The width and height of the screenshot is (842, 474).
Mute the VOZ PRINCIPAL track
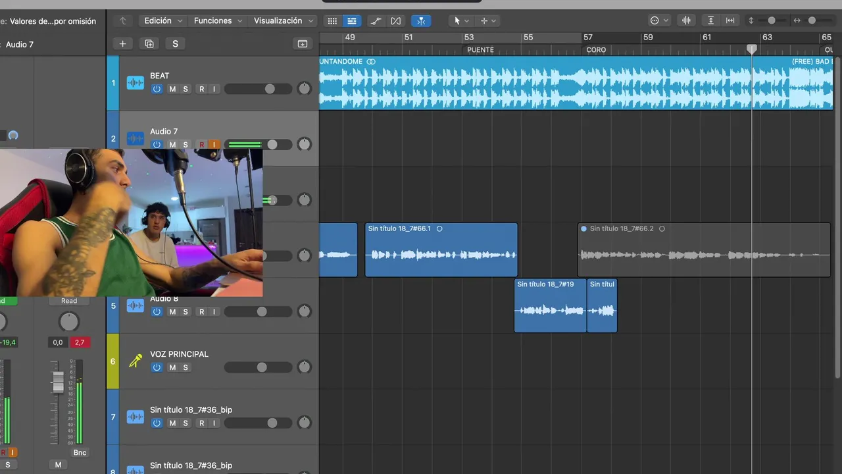(172, 367)
